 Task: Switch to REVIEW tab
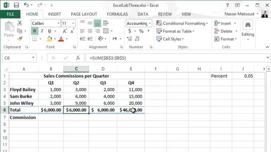[165, 14]
